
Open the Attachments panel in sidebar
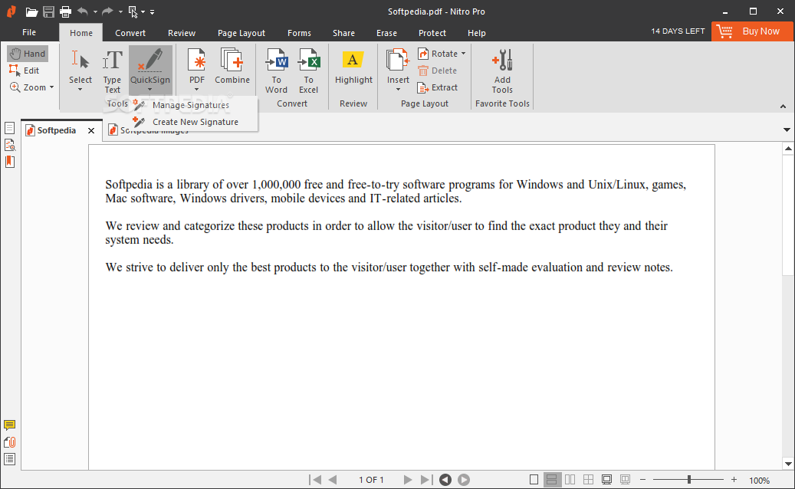pyautogui.click(x=10, y=442)
